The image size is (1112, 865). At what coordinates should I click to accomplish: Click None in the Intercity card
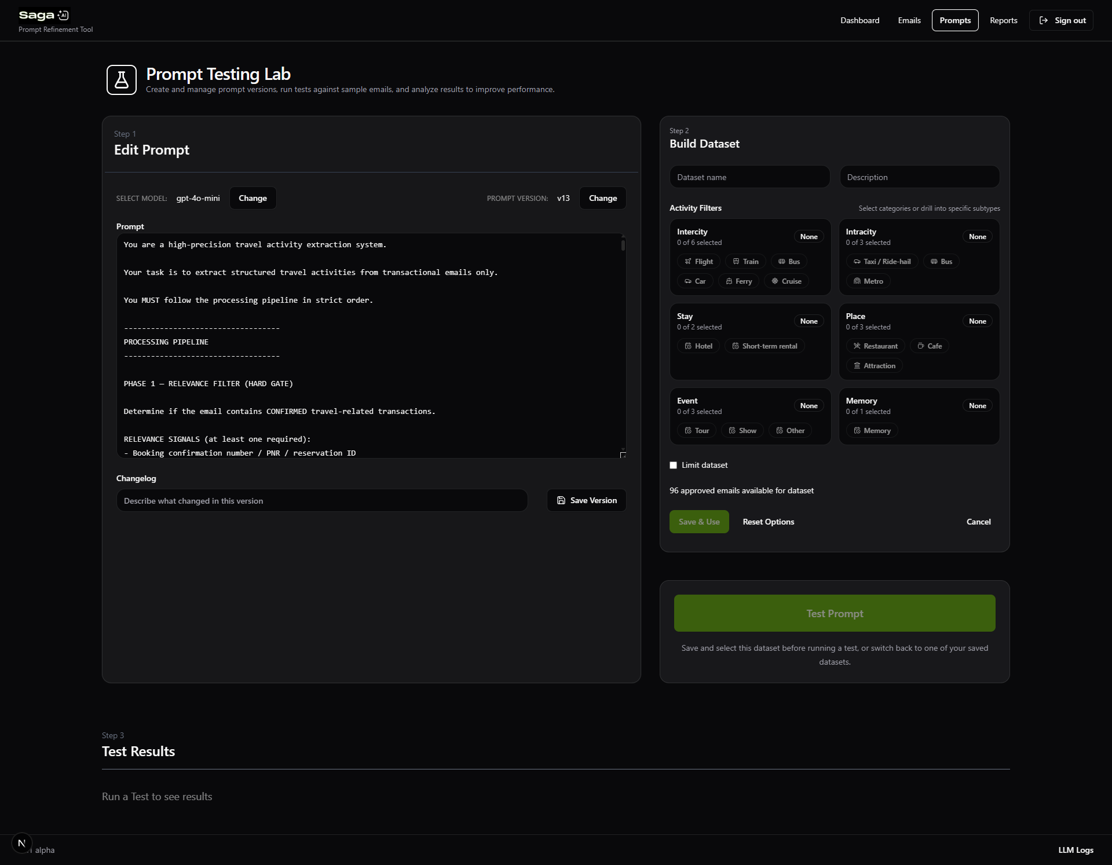click(x=809, y=237)
